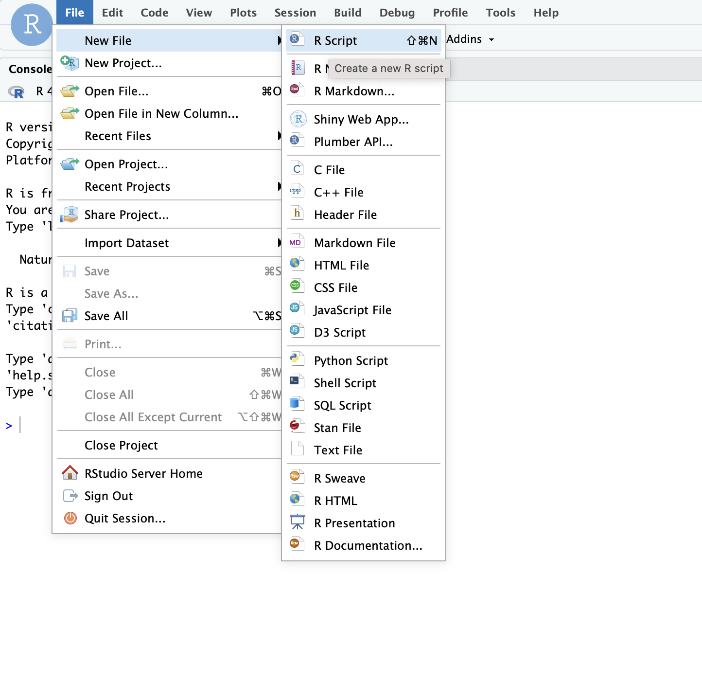Click the RStudio Server Home house icon
The height and width of the screenshot is (683, 702).
70,472
